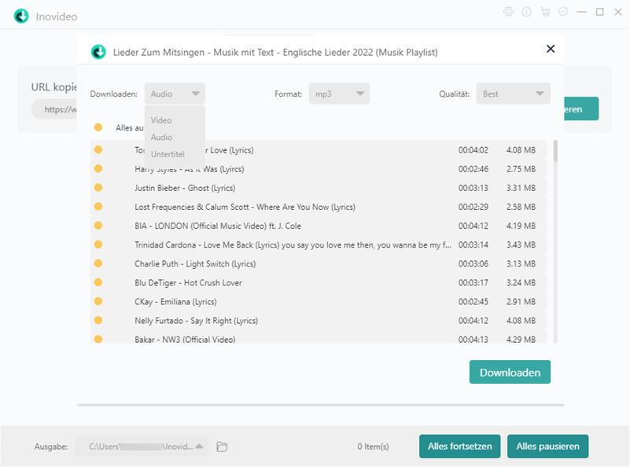
Task: Select 'Blu DeTiger - Hot Crush Lover' title
Action: pos(188,283)
